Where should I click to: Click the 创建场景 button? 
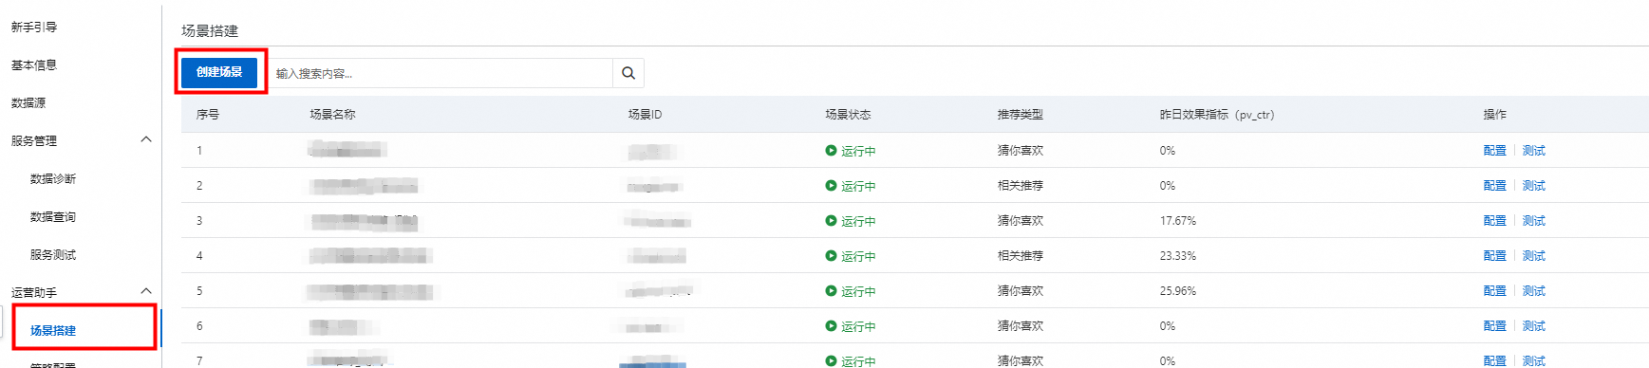click(219, 72)
